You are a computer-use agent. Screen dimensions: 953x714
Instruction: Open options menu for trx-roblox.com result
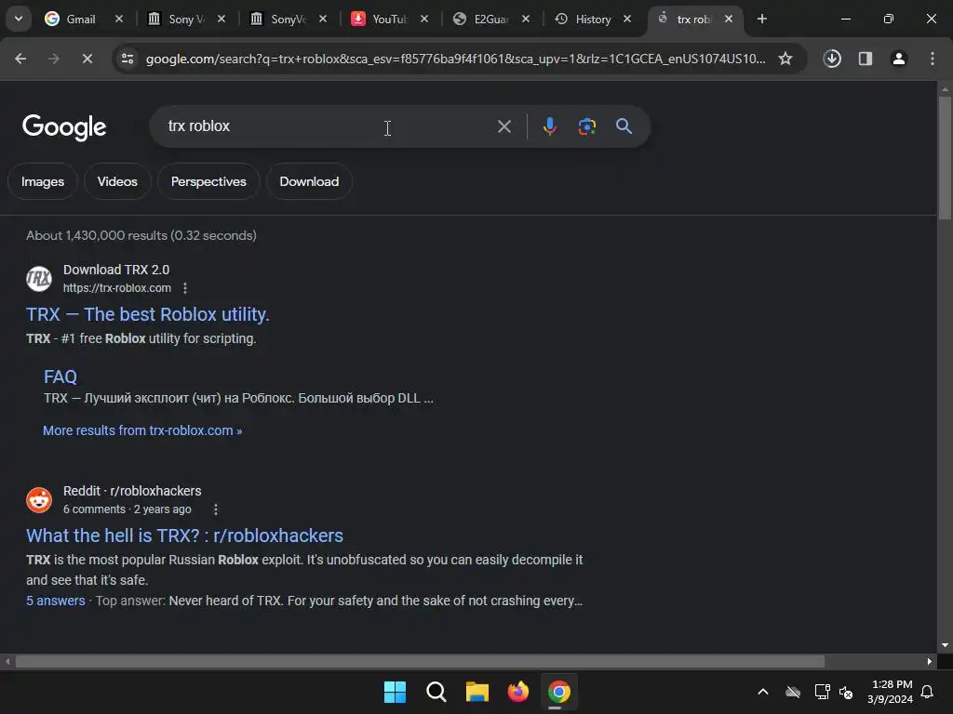click(x=185, y=288)
